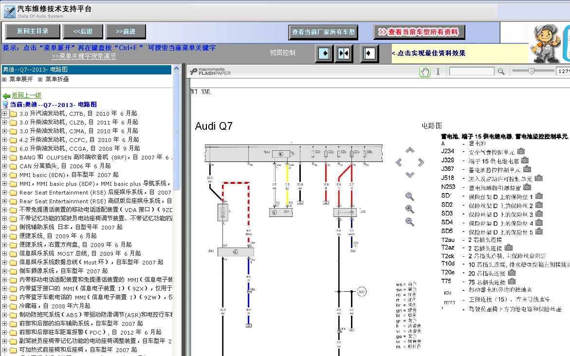The width and height of the screenshot is (570, 356).
Task: Click the zoom-out magnifier beside the diagram
Action: pyautogui.click(x=410, y=222)
